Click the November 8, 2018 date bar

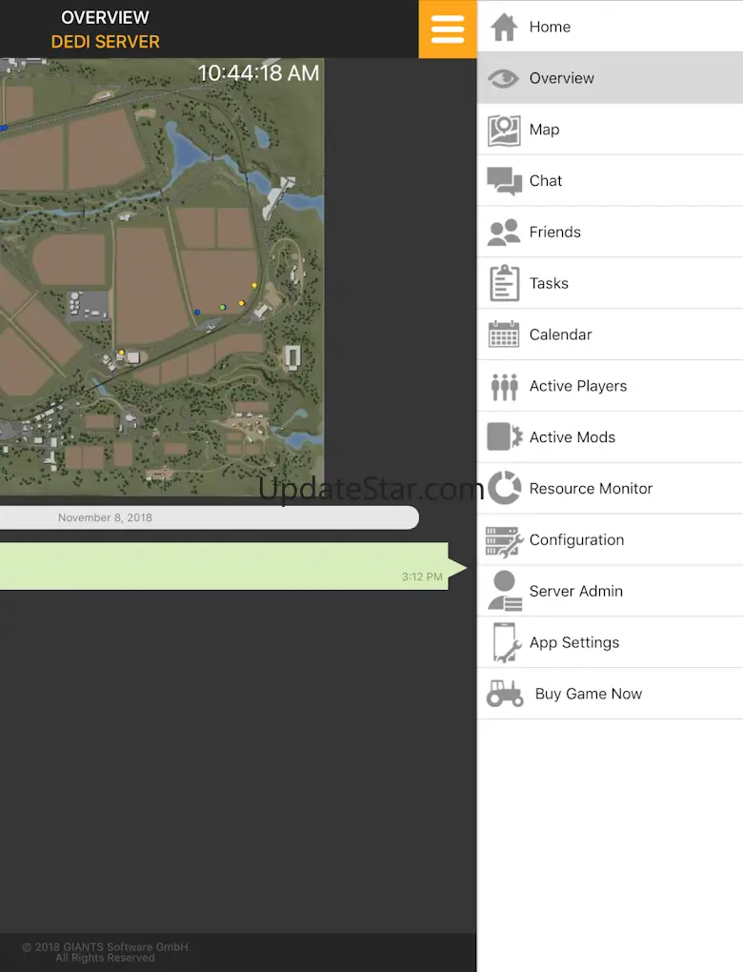coord(209,517)
